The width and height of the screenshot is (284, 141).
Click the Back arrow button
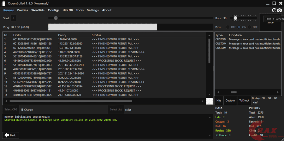(x=9, y=135)
